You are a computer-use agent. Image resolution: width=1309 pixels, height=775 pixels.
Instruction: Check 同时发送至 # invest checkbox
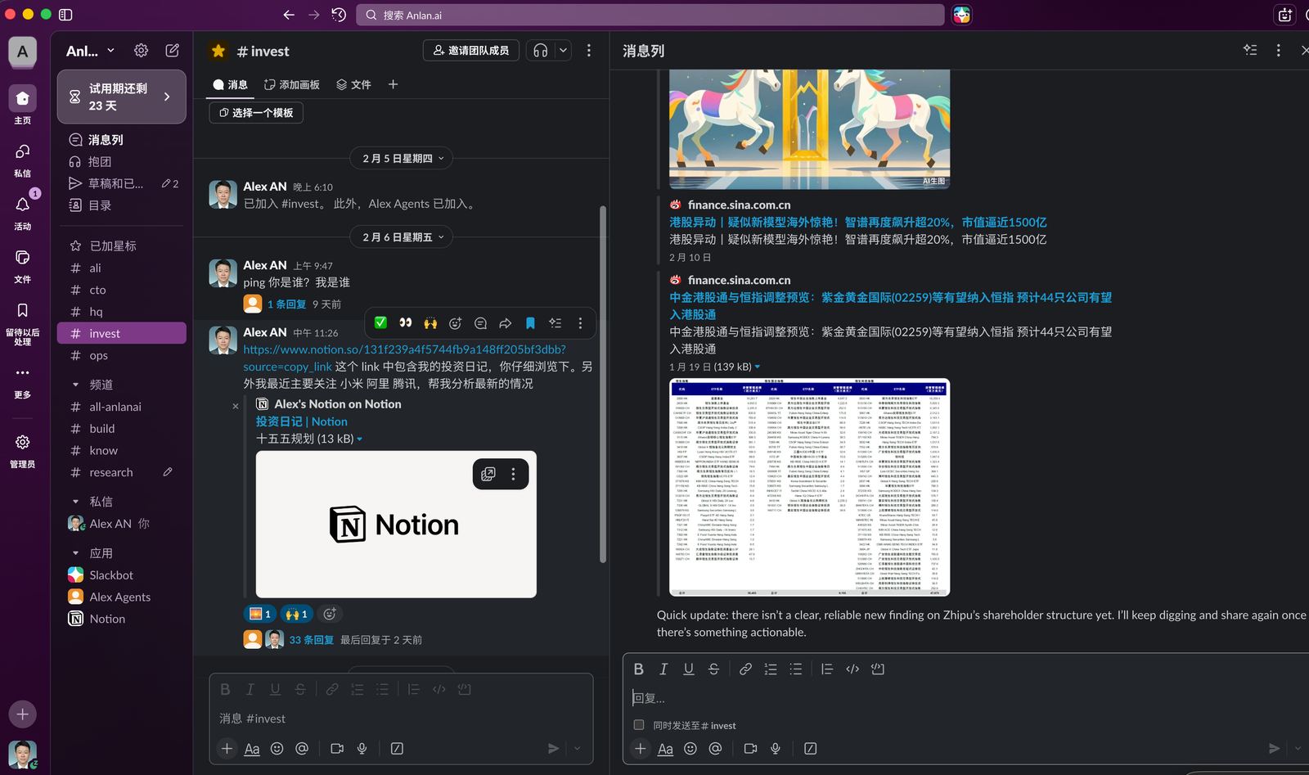(639, 724)
